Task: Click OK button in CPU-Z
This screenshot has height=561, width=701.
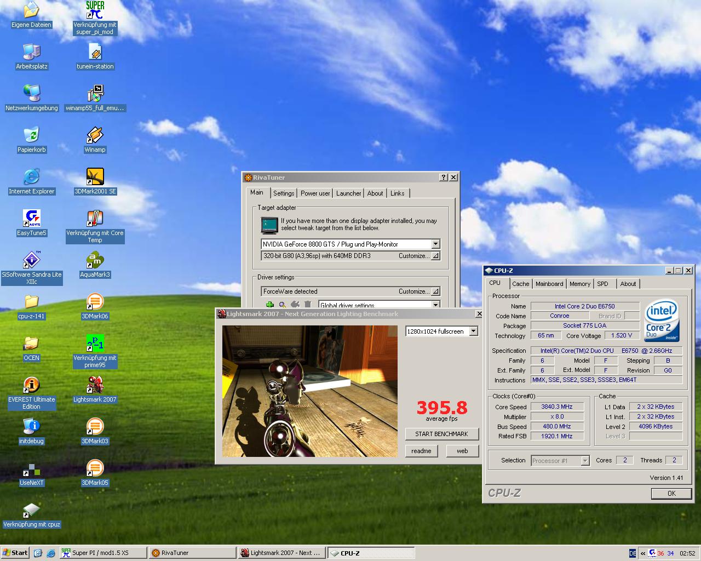Action: click(x=671, y=493)
